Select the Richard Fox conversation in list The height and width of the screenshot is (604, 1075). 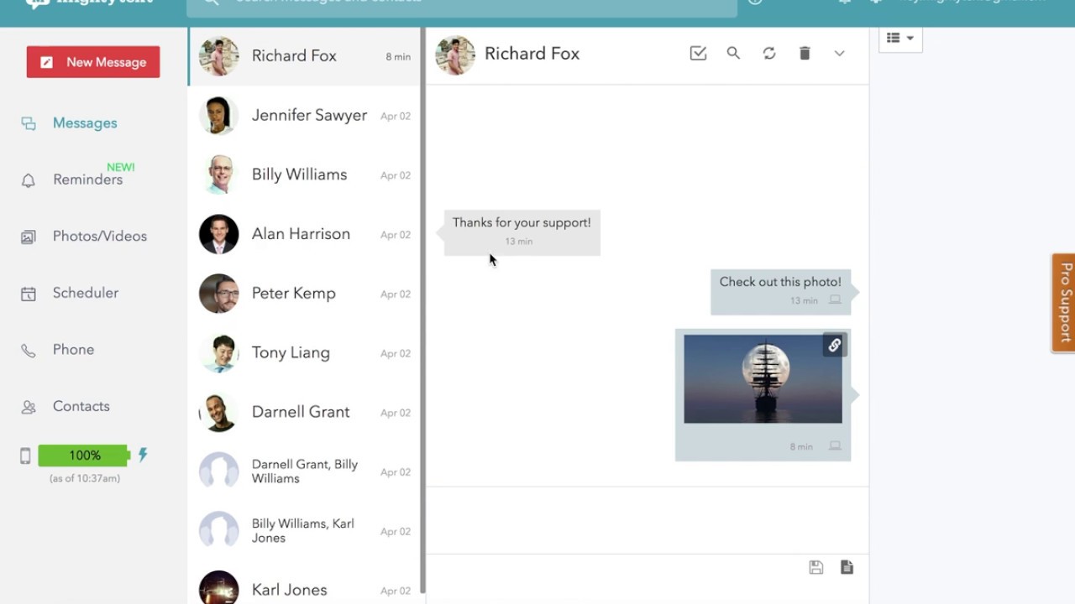pos(305,56)
